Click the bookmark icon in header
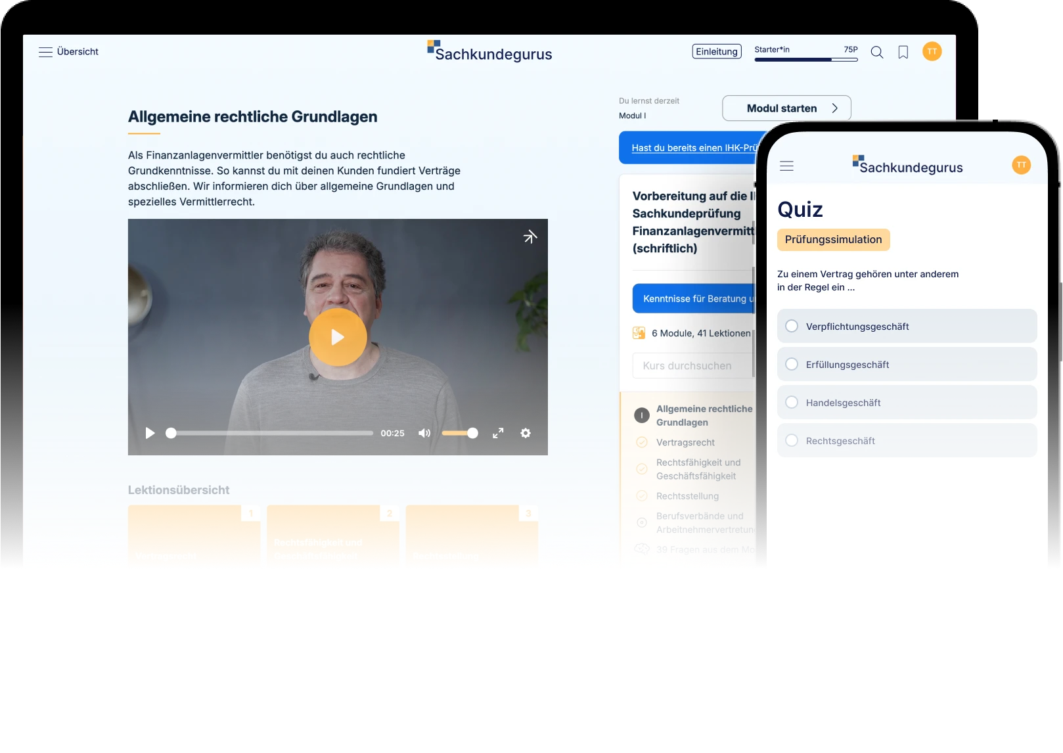 pyautogui.click(x=903, y=53)
